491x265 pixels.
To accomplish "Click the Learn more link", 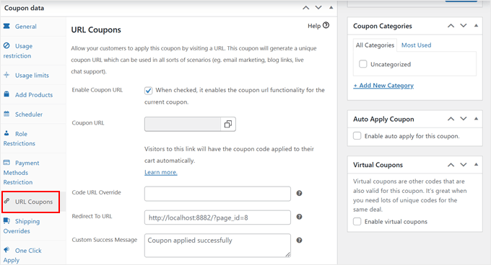I will 160,172.
